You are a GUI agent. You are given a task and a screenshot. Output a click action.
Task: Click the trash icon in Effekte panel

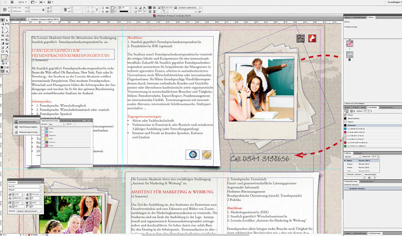click(375, 178)
